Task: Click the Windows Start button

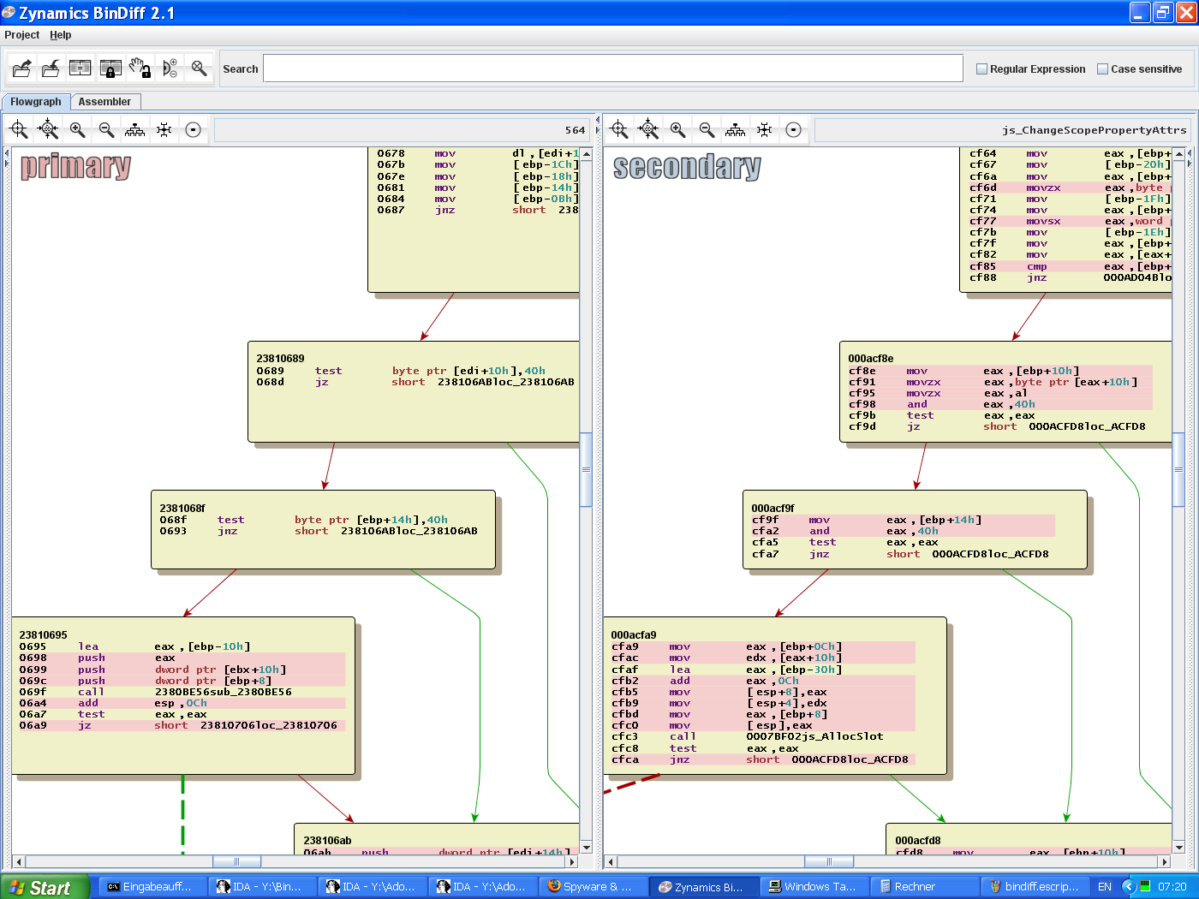Action: pyautogui.click(x=43, y=886)
